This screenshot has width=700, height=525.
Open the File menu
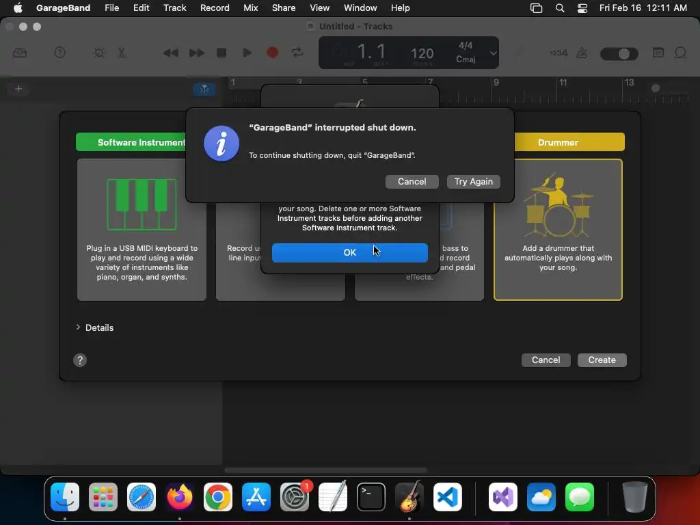coord(111,8)
